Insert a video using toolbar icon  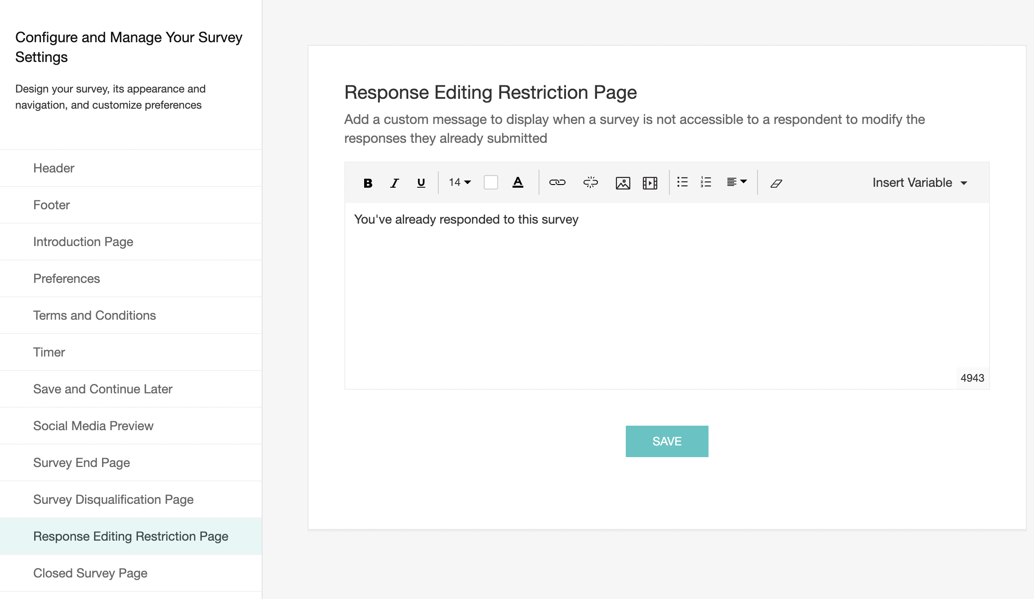point(650,183)
